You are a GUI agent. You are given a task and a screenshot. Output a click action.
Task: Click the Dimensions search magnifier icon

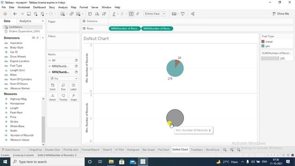click(37, 38)
